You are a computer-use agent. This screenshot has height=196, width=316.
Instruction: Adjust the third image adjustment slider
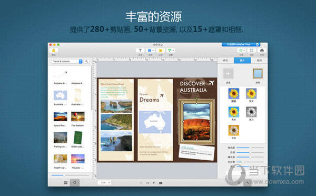click(250, 157)
